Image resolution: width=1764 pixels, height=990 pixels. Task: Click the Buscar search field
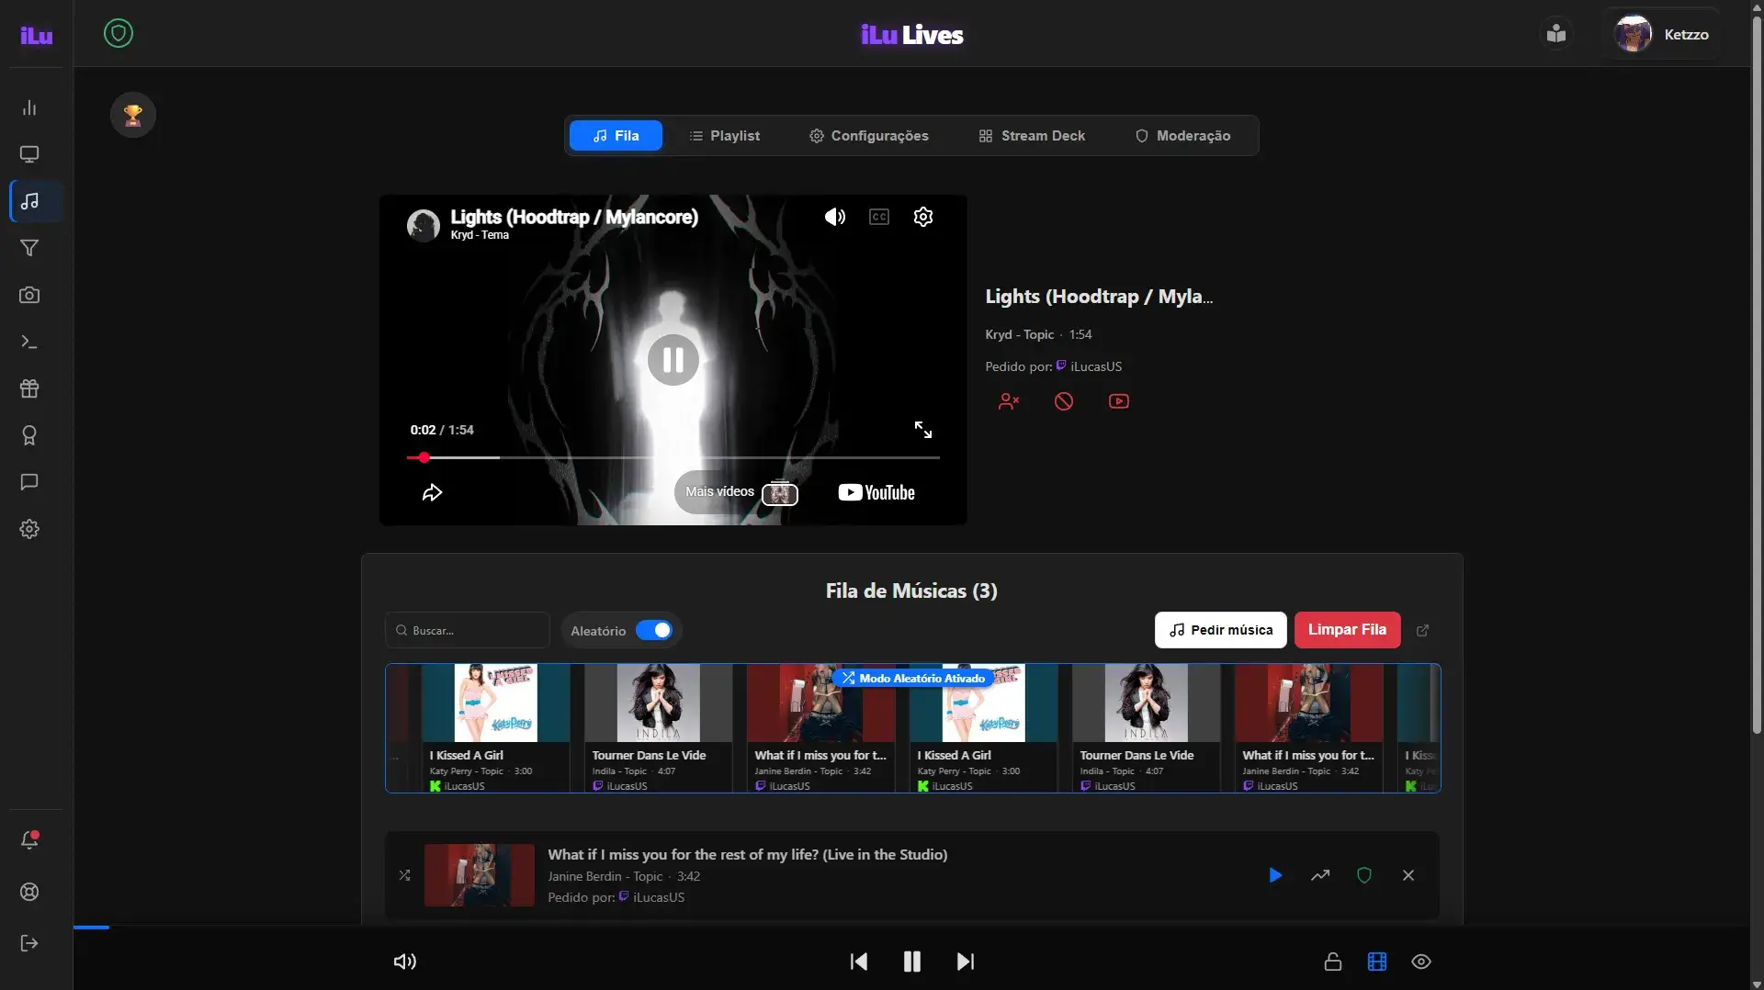468,631
